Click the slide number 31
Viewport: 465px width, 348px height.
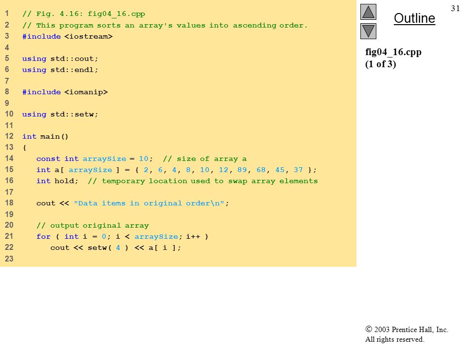point(455,8)
